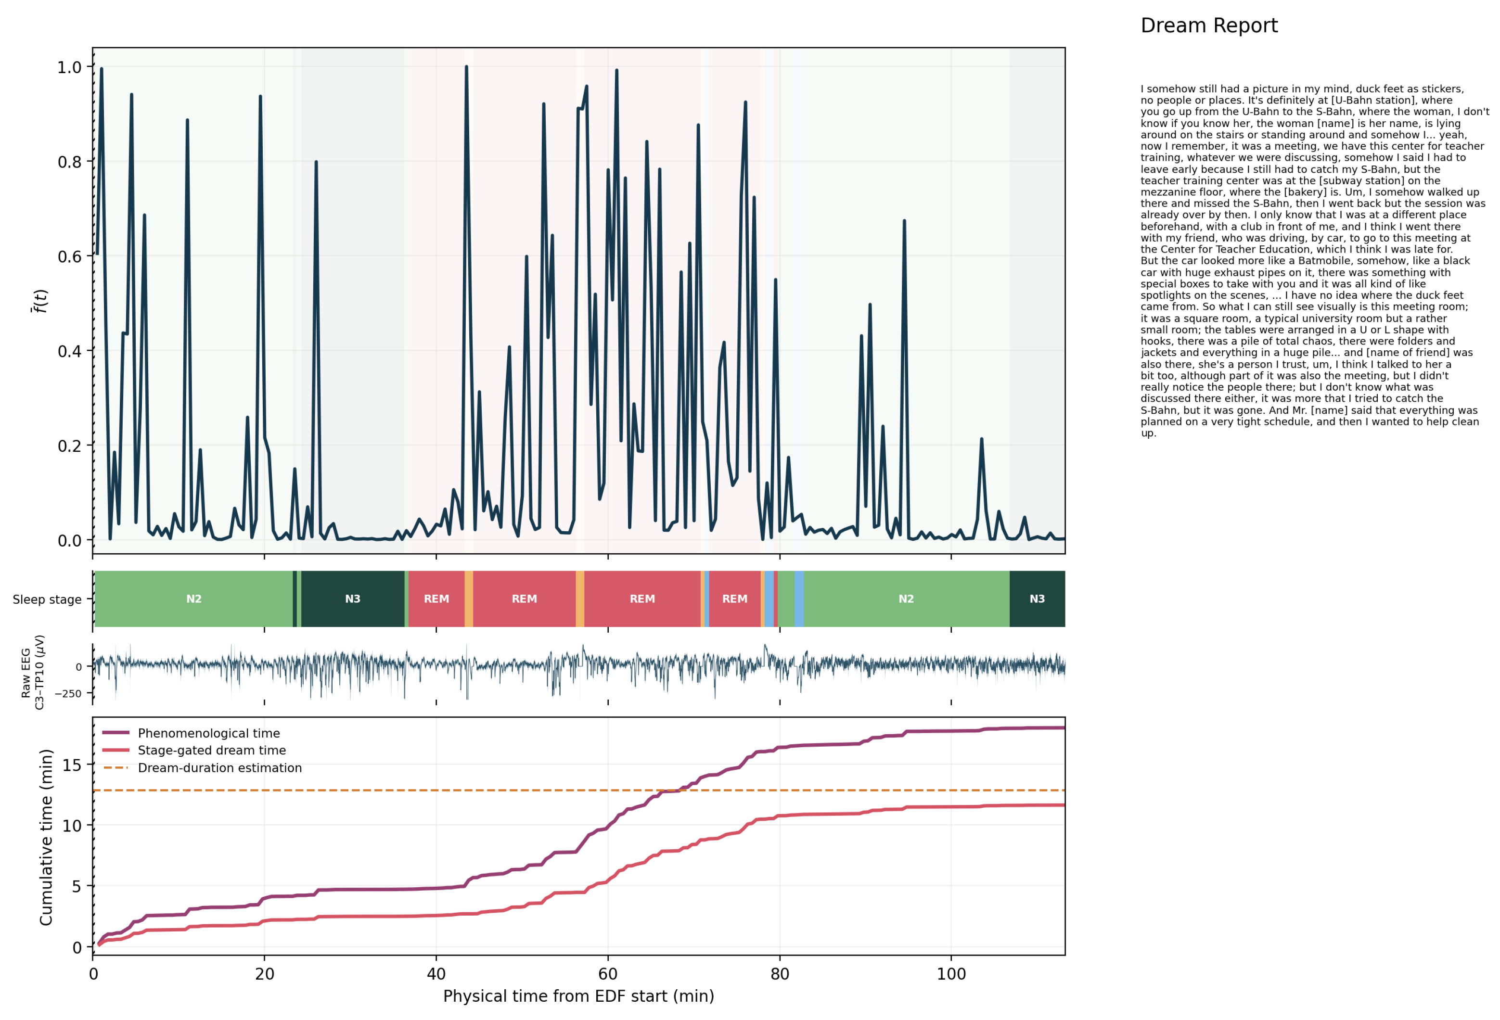Click the "0" tick on the EEG axis
Image resolution: width=1500 pixels, height=1020 pixels.
click(79, 667)
